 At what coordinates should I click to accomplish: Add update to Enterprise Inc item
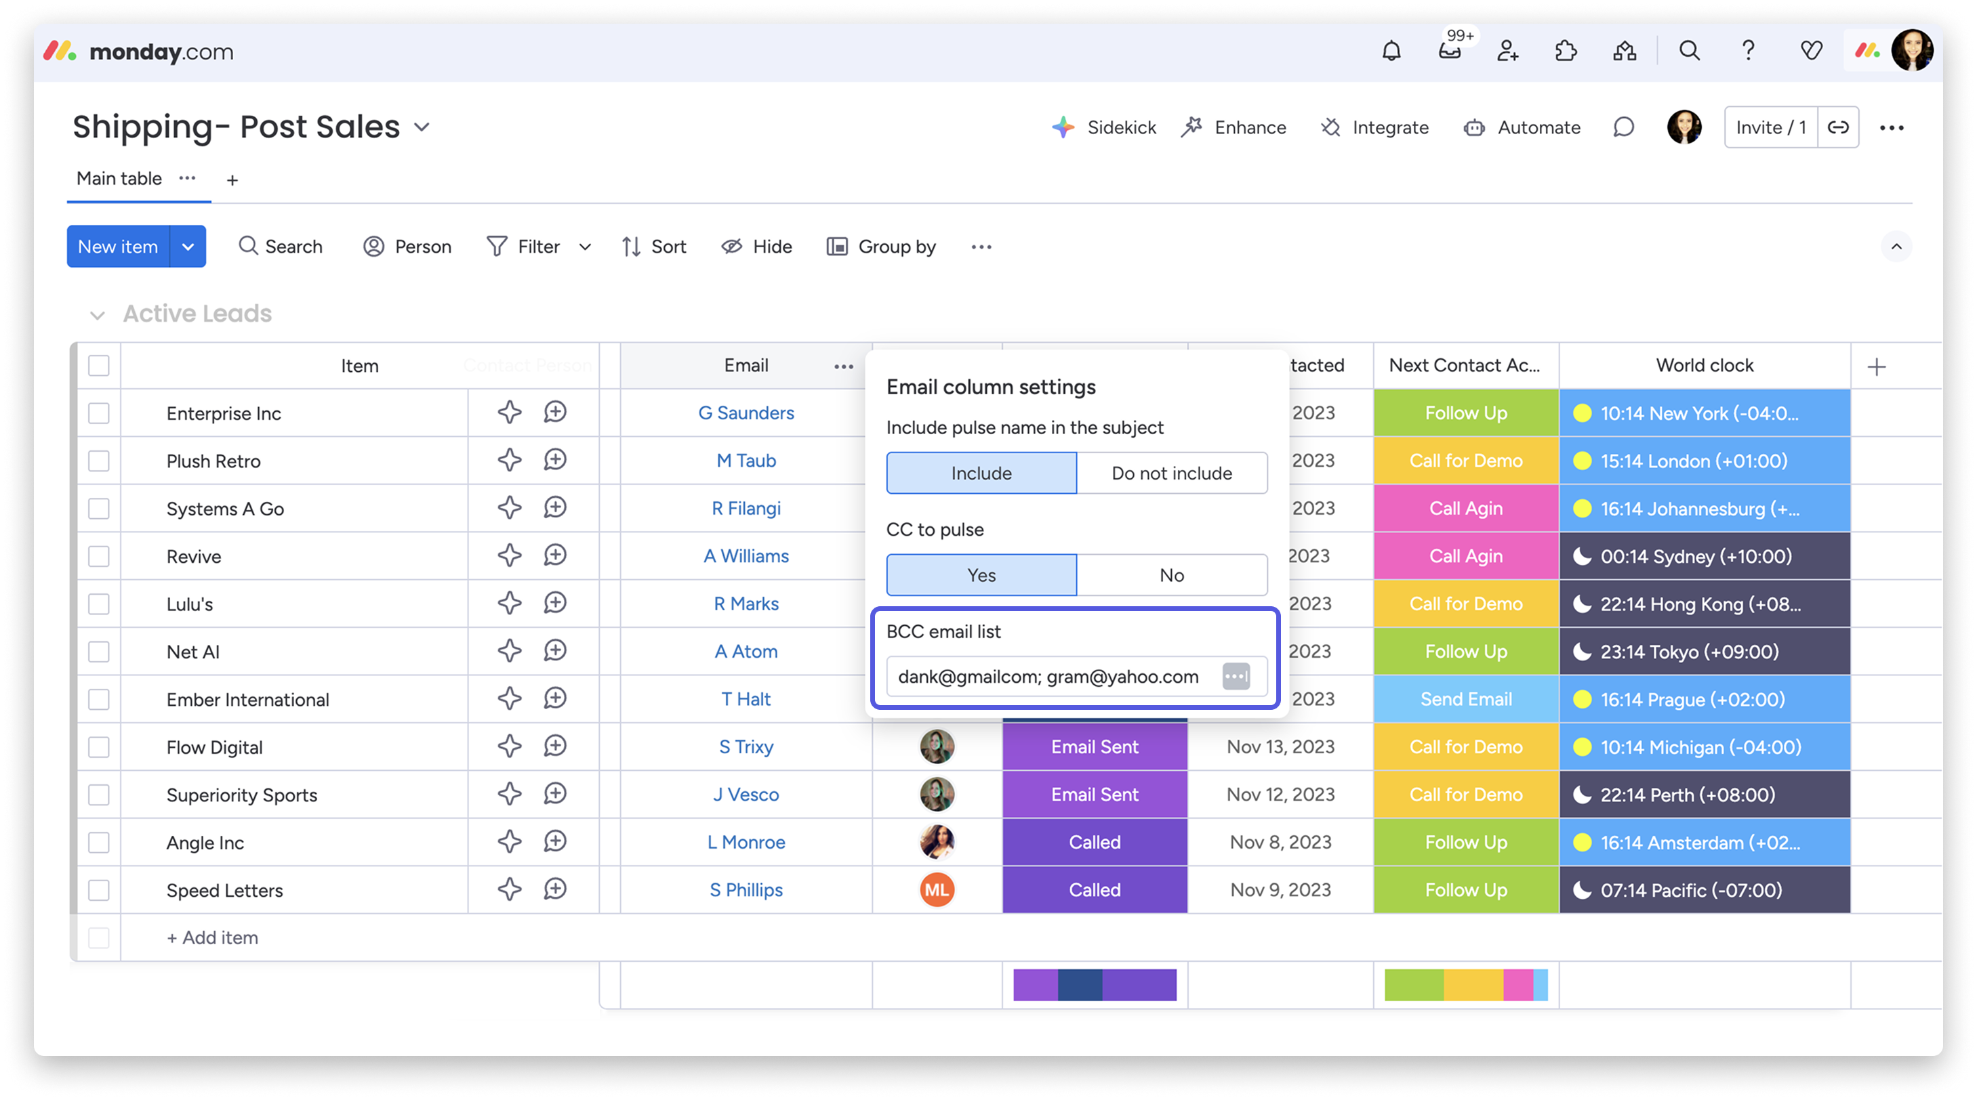(555, 412)
